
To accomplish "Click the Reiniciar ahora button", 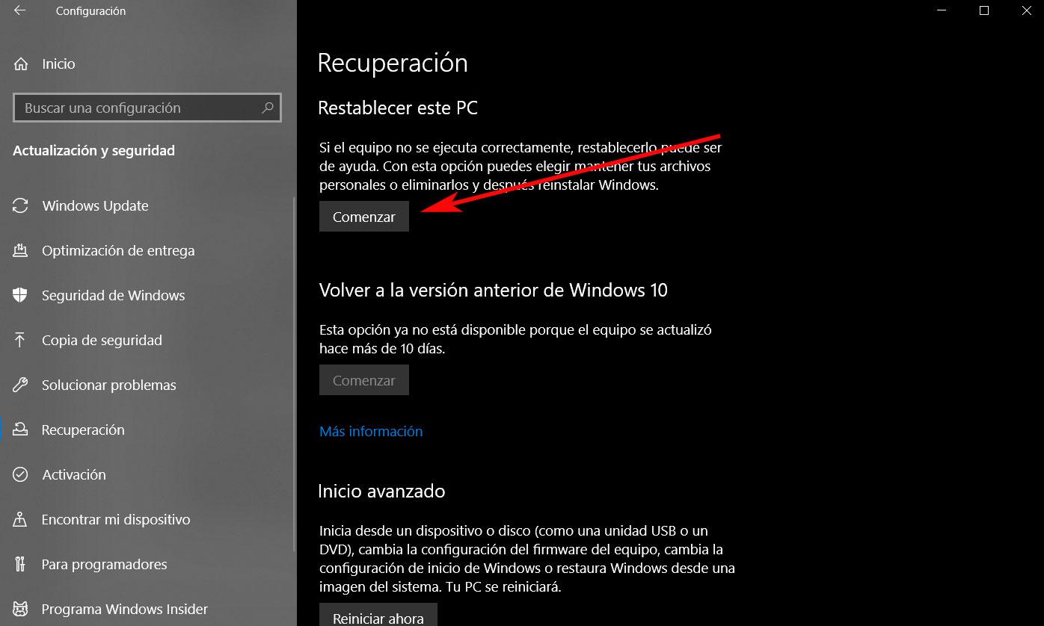I will tap(378, 616).
